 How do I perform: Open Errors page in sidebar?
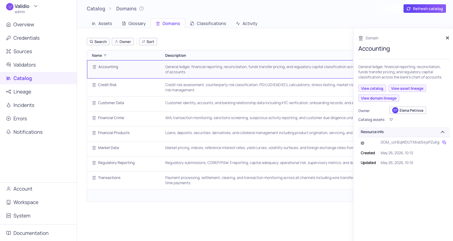(38, 119)
